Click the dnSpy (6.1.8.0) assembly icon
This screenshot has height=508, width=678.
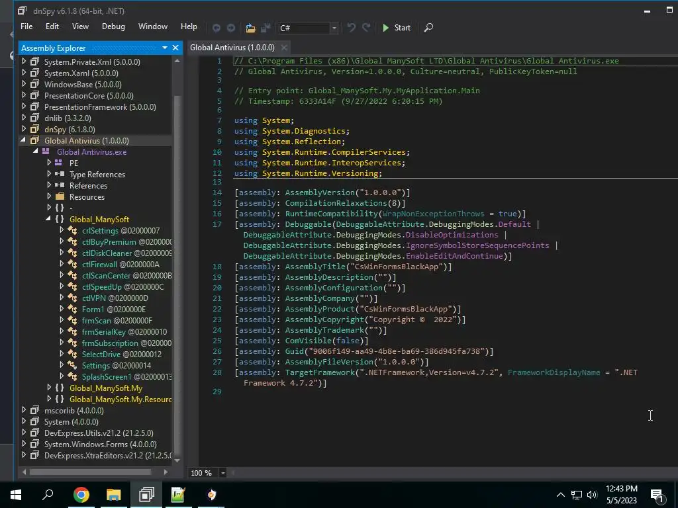(x=35, y=129)
